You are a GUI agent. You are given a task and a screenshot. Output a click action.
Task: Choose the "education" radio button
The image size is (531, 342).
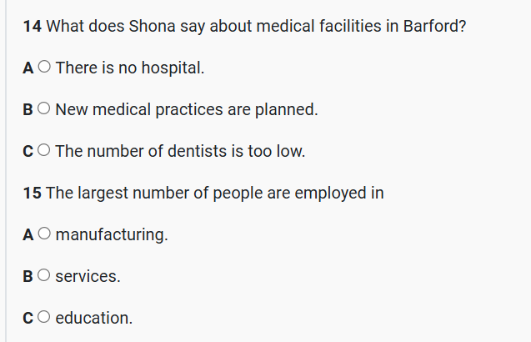(x=44, y=319)
